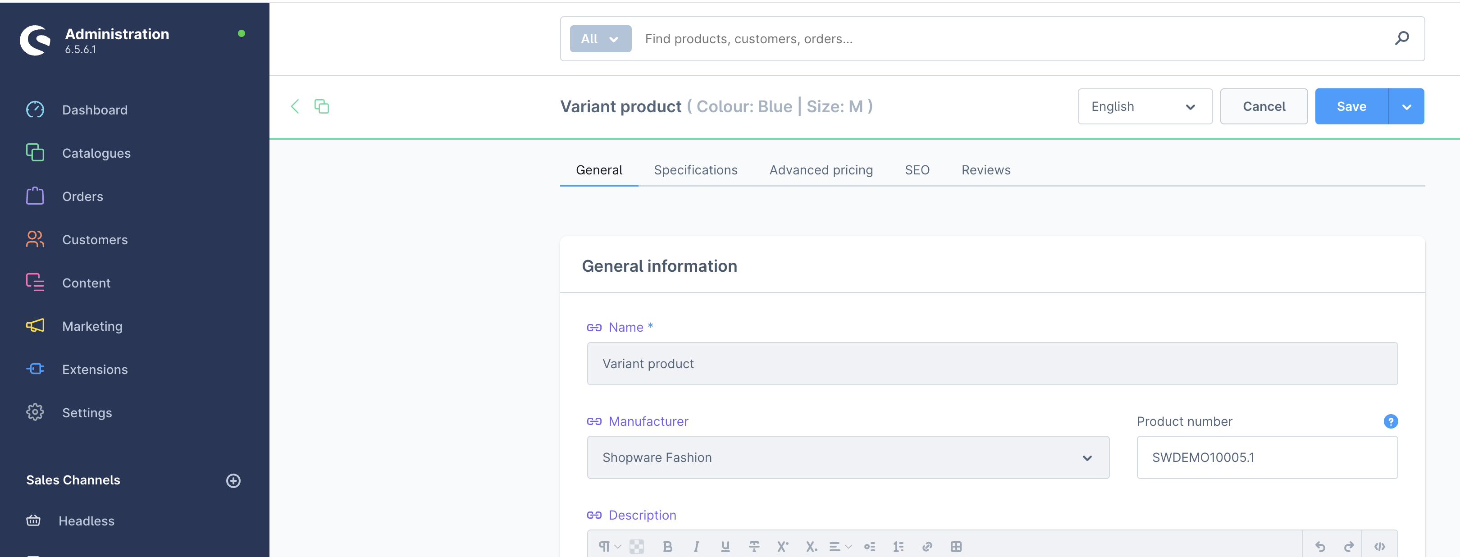Apply italic formatting in the description toolbar

696,546
